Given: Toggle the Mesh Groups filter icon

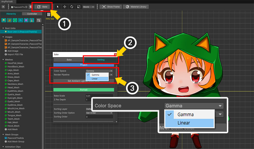Looking at the screenshot, I should [x=21, y=20].
